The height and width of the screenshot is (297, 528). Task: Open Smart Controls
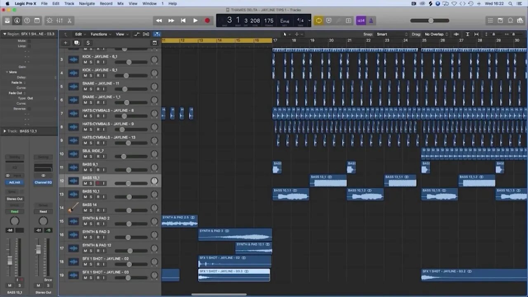49,21
